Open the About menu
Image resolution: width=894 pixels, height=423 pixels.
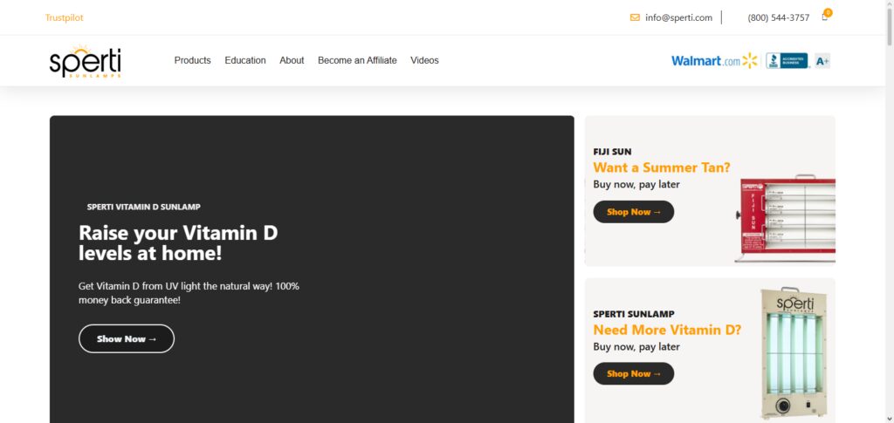(x=292, y=60)
